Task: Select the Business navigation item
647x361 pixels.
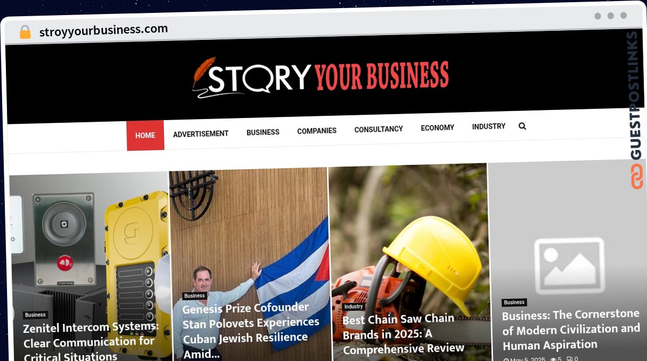Action: [263, 132]
